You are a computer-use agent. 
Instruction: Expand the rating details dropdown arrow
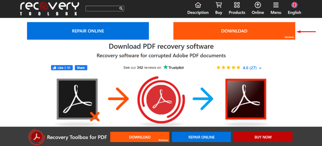260,68
